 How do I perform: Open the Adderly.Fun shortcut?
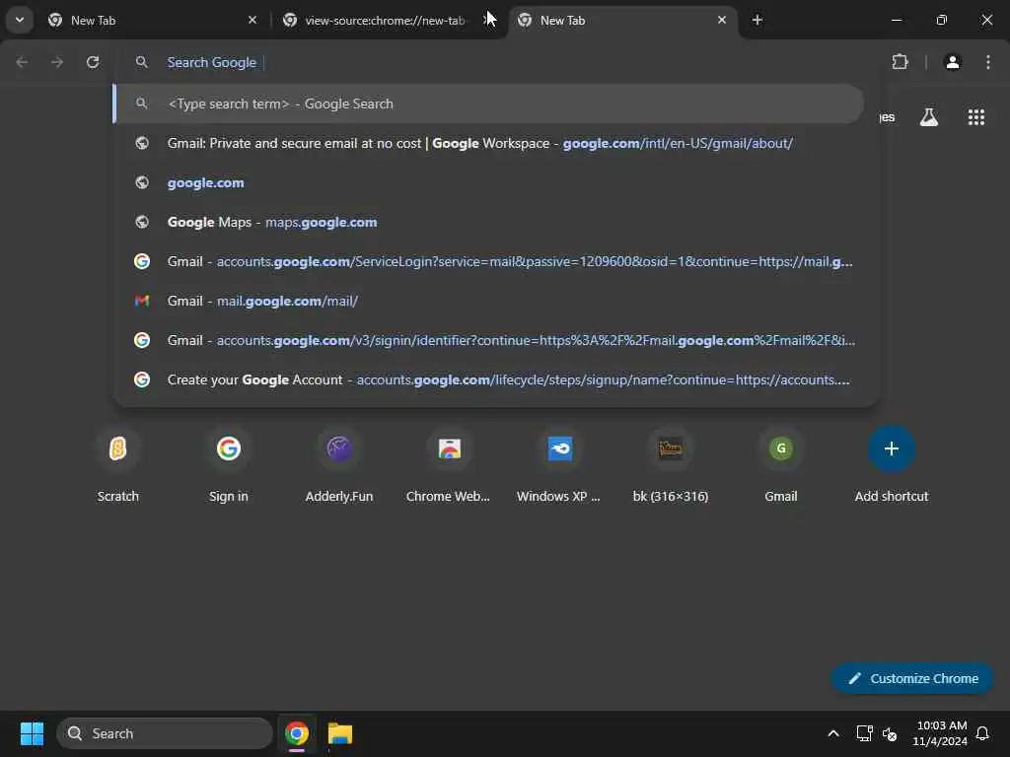pyautogui.click(x=339, y=465)
